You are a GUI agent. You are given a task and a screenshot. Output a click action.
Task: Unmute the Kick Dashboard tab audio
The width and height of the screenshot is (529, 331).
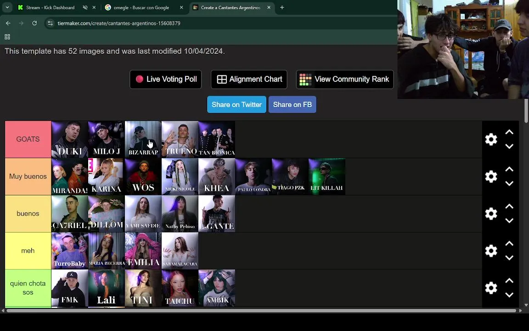tap(85, 7)
